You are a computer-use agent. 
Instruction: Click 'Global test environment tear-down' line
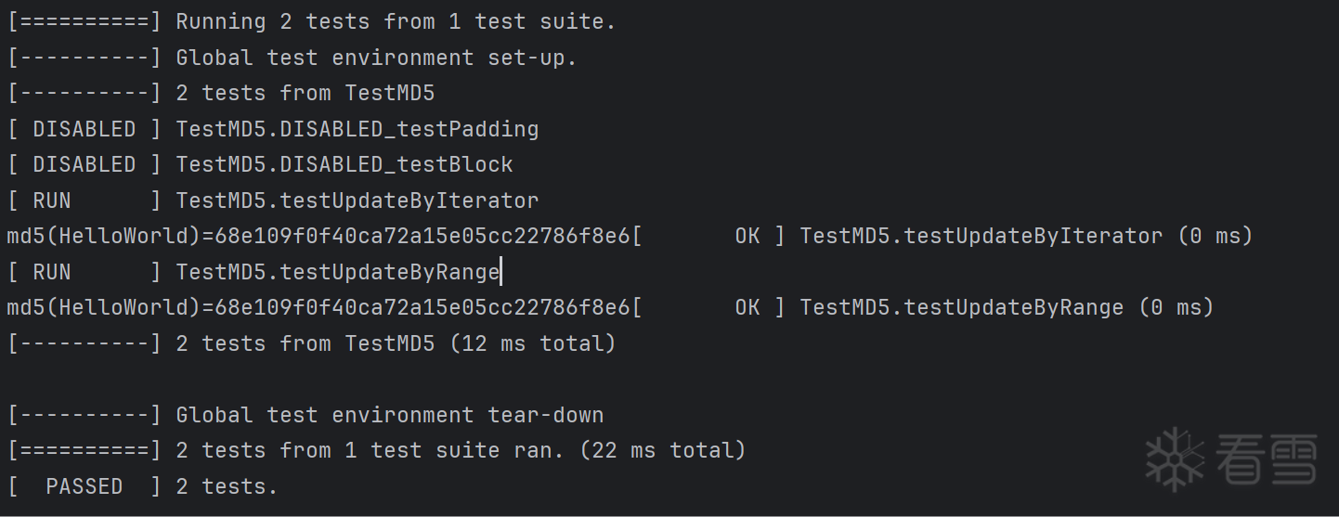[389, 415]
